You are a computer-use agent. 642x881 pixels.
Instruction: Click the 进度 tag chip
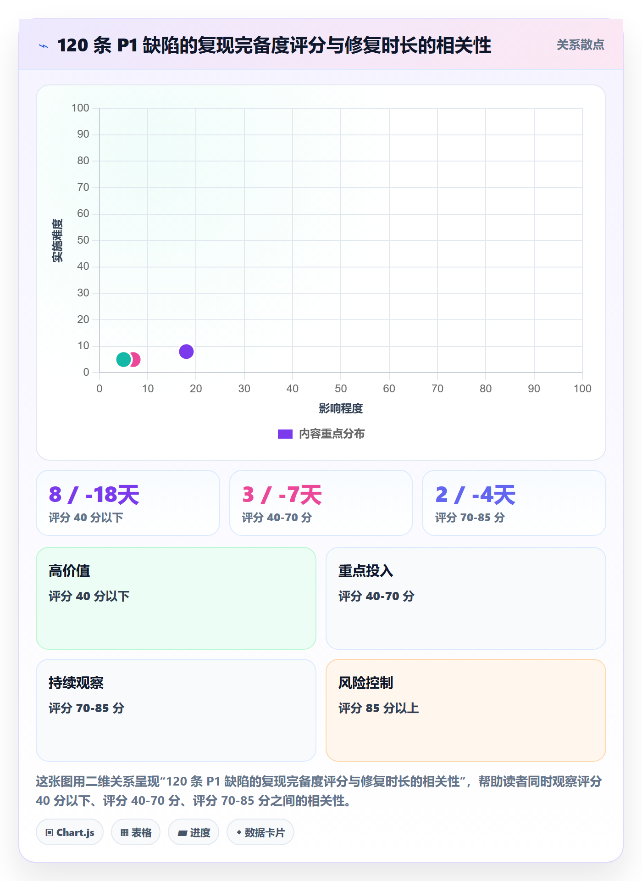pos(194,832)
